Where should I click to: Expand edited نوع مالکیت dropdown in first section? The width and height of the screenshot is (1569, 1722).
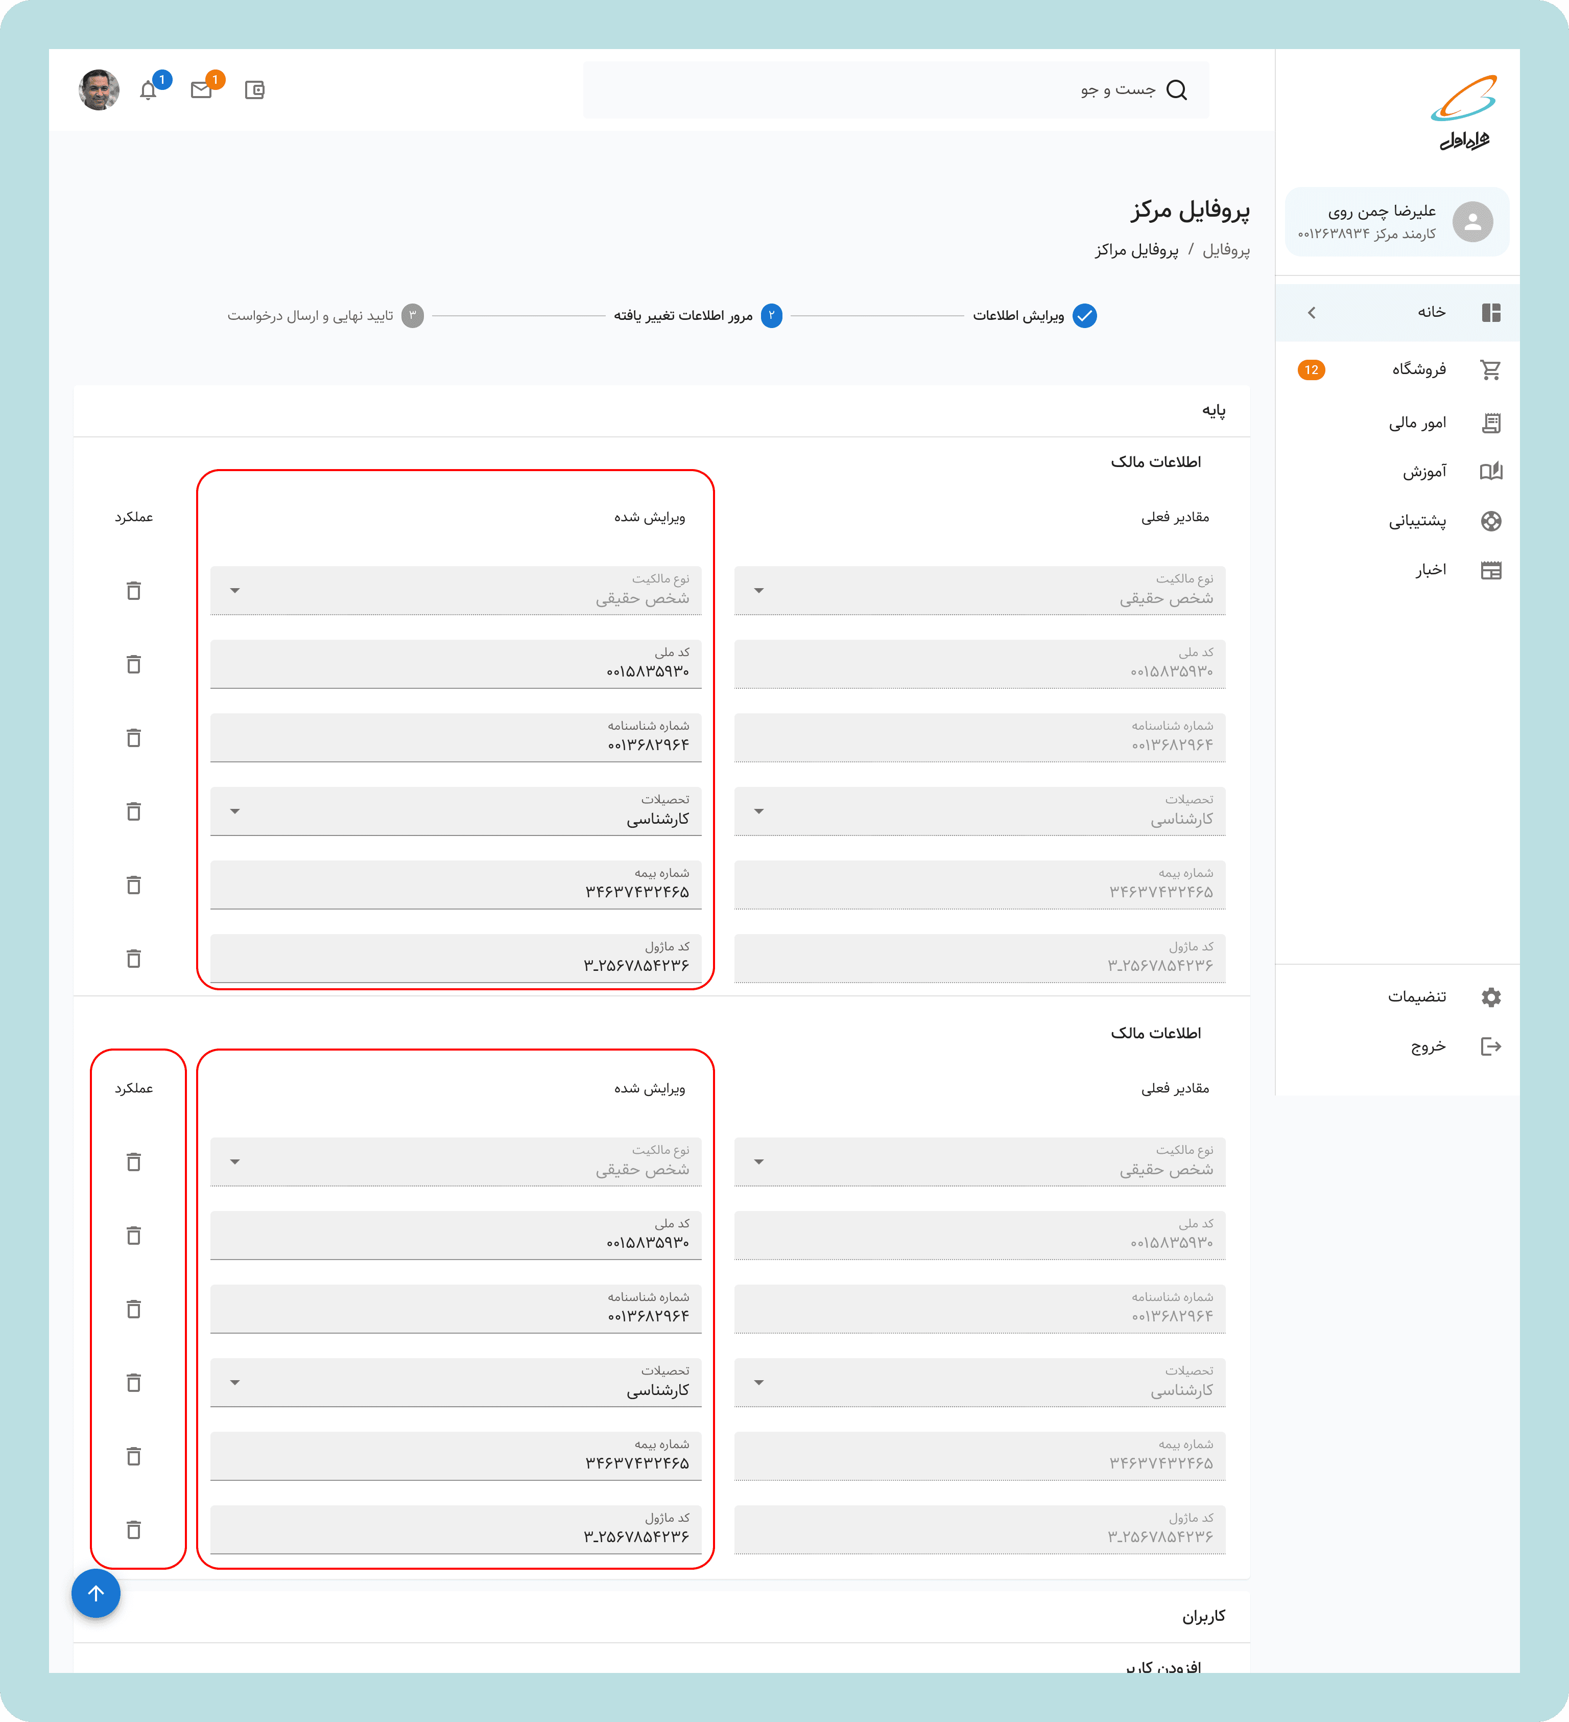235,590
